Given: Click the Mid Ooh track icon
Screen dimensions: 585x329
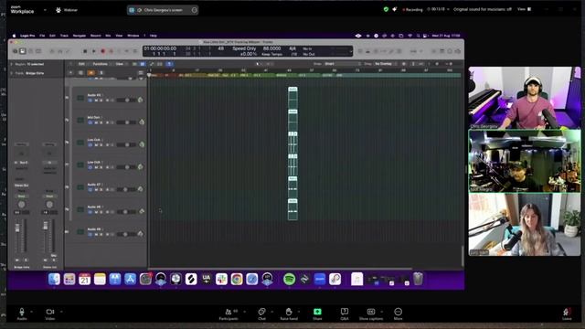Looking at the screenshot, I should click(x=80, y=120).
